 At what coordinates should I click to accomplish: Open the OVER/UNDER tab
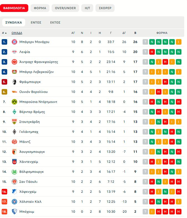click(65, 8)
